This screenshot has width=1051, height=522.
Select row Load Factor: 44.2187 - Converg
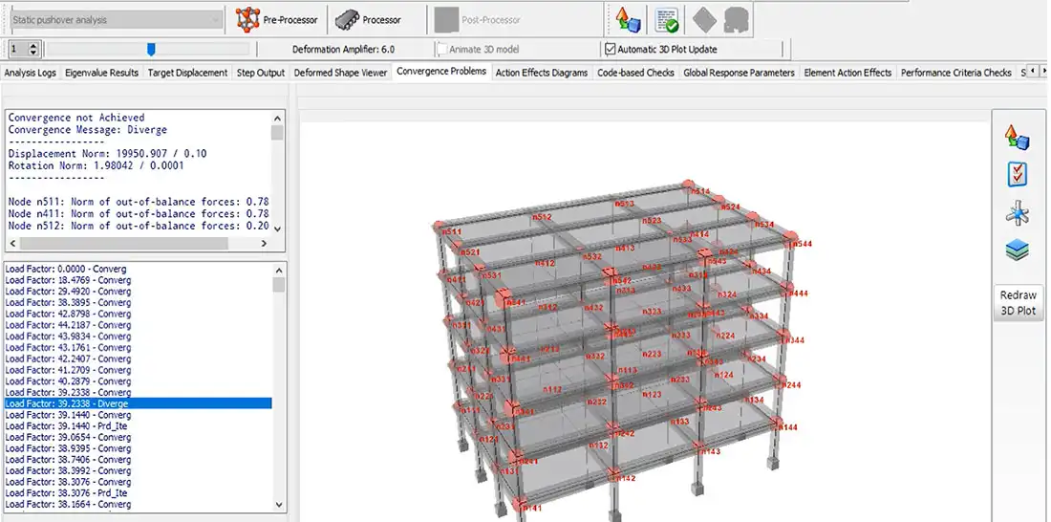[138, 325]
